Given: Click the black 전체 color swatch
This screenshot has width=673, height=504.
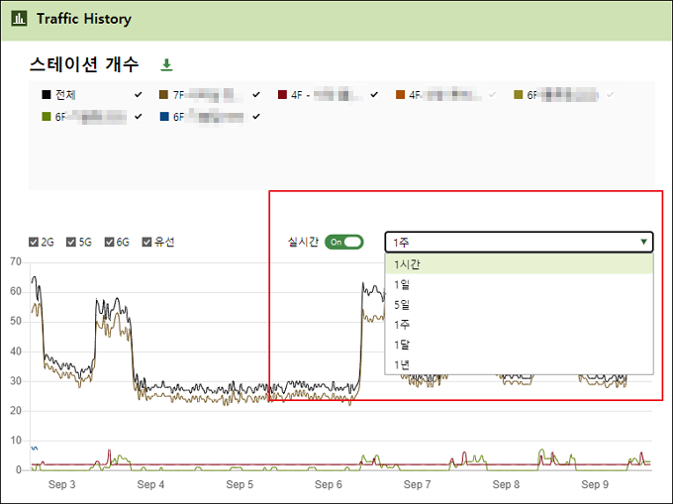Looking at the screenshot, I should [x=47, y=94].
